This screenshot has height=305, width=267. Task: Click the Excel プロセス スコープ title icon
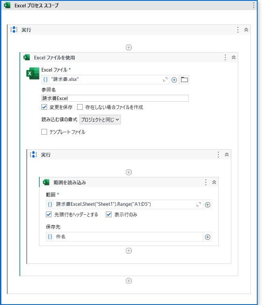[x=7, y=5]
